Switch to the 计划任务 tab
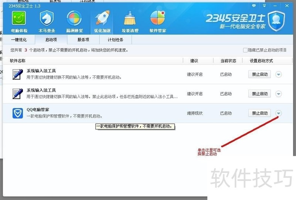 coord(115,40)
